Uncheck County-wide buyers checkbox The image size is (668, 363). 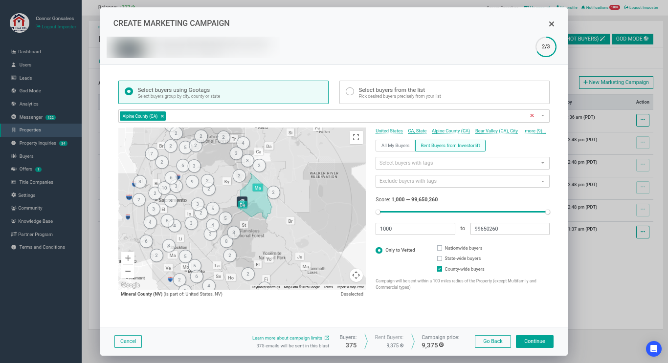440,269
